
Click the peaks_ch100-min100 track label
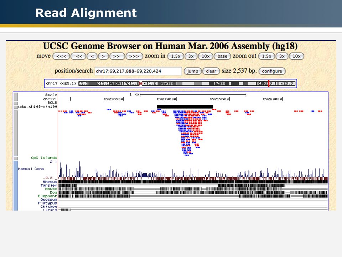pyautogui.click(x=37, y=107)
